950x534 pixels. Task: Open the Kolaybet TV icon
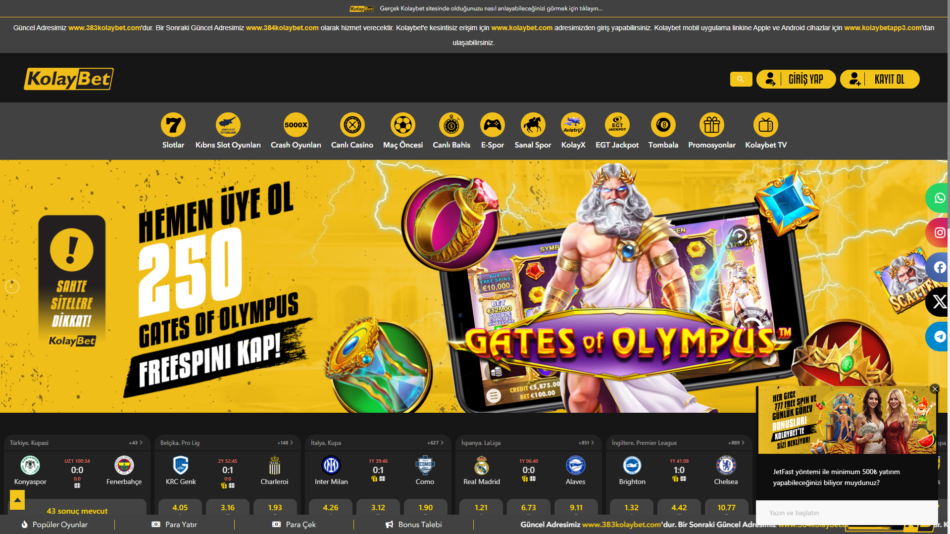[x=766, y=125]
